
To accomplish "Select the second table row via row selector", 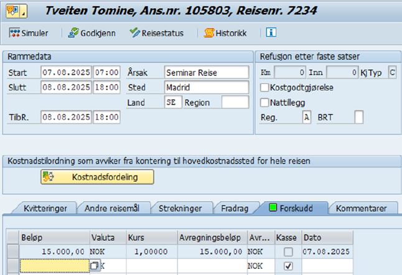I will [13, 266].
